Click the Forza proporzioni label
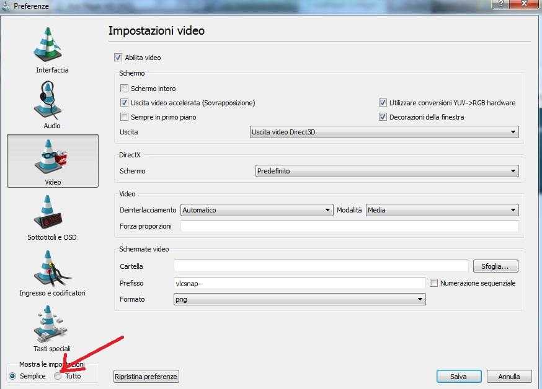The width and height of the screenshot is (542, 389). pos(146,227)
